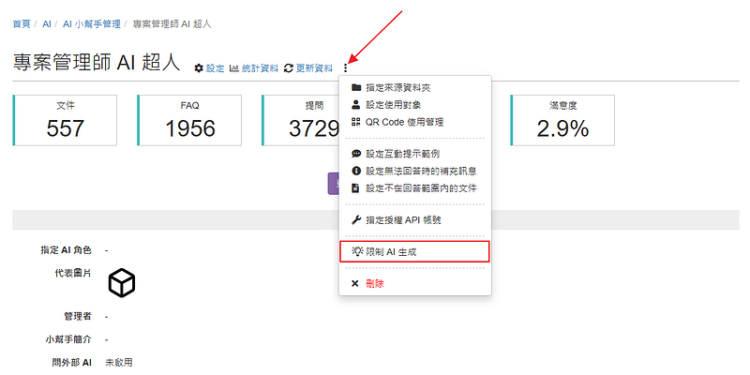Click the cube 代表圖片 thumbnail
The width and height of the screenshot is (750, 375).
pyautogui.click(x=122, y=282)
